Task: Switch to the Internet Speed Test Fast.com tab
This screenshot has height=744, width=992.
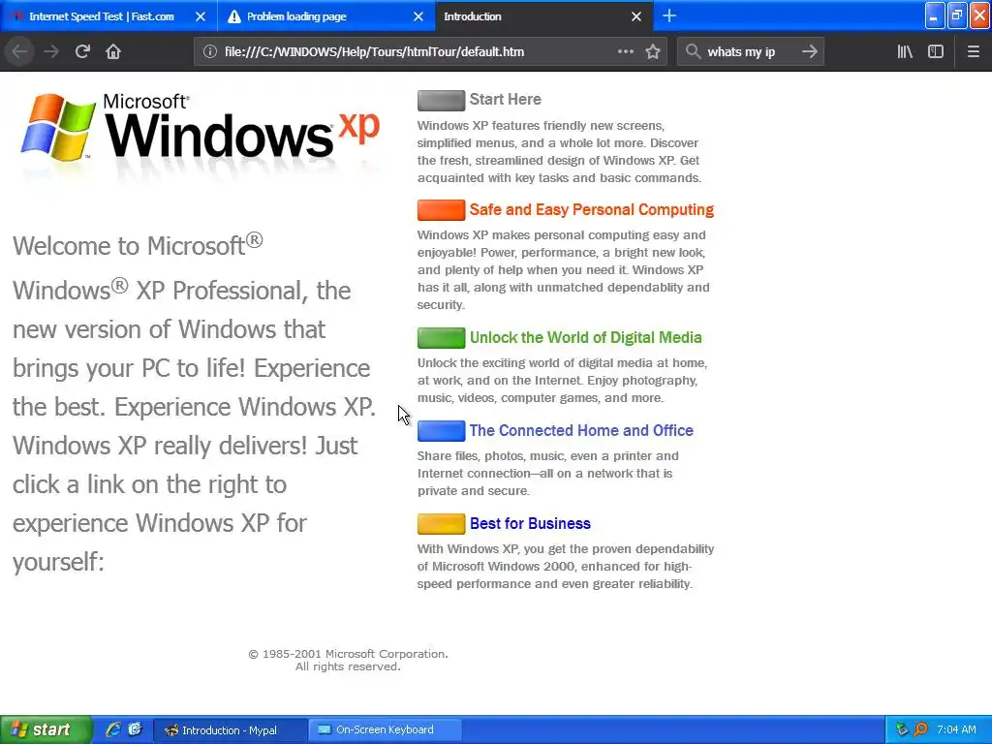Action: [x=108, y=16]
